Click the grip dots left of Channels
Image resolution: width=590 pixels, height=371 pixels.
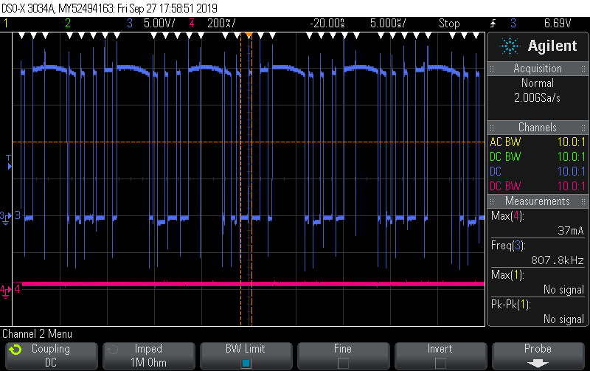(492, 128)
